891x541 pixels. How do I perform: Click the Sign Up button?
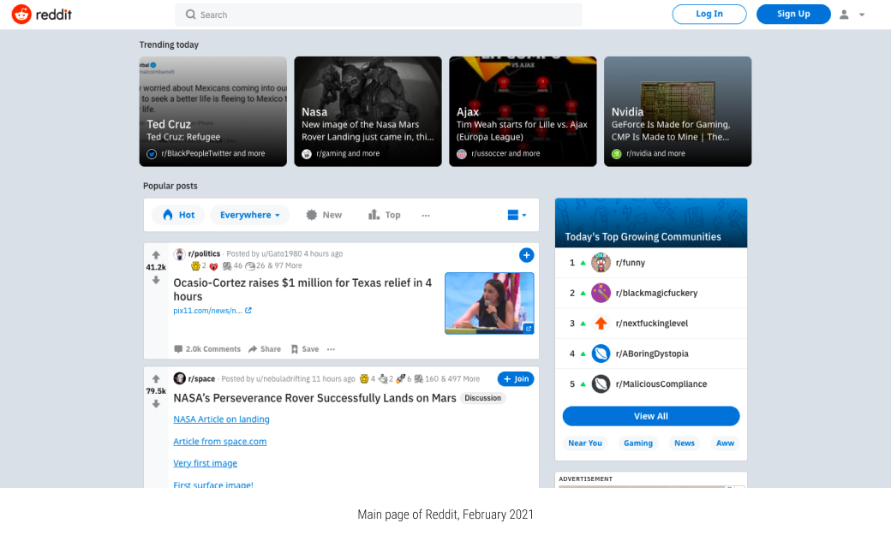click(793, 15)
